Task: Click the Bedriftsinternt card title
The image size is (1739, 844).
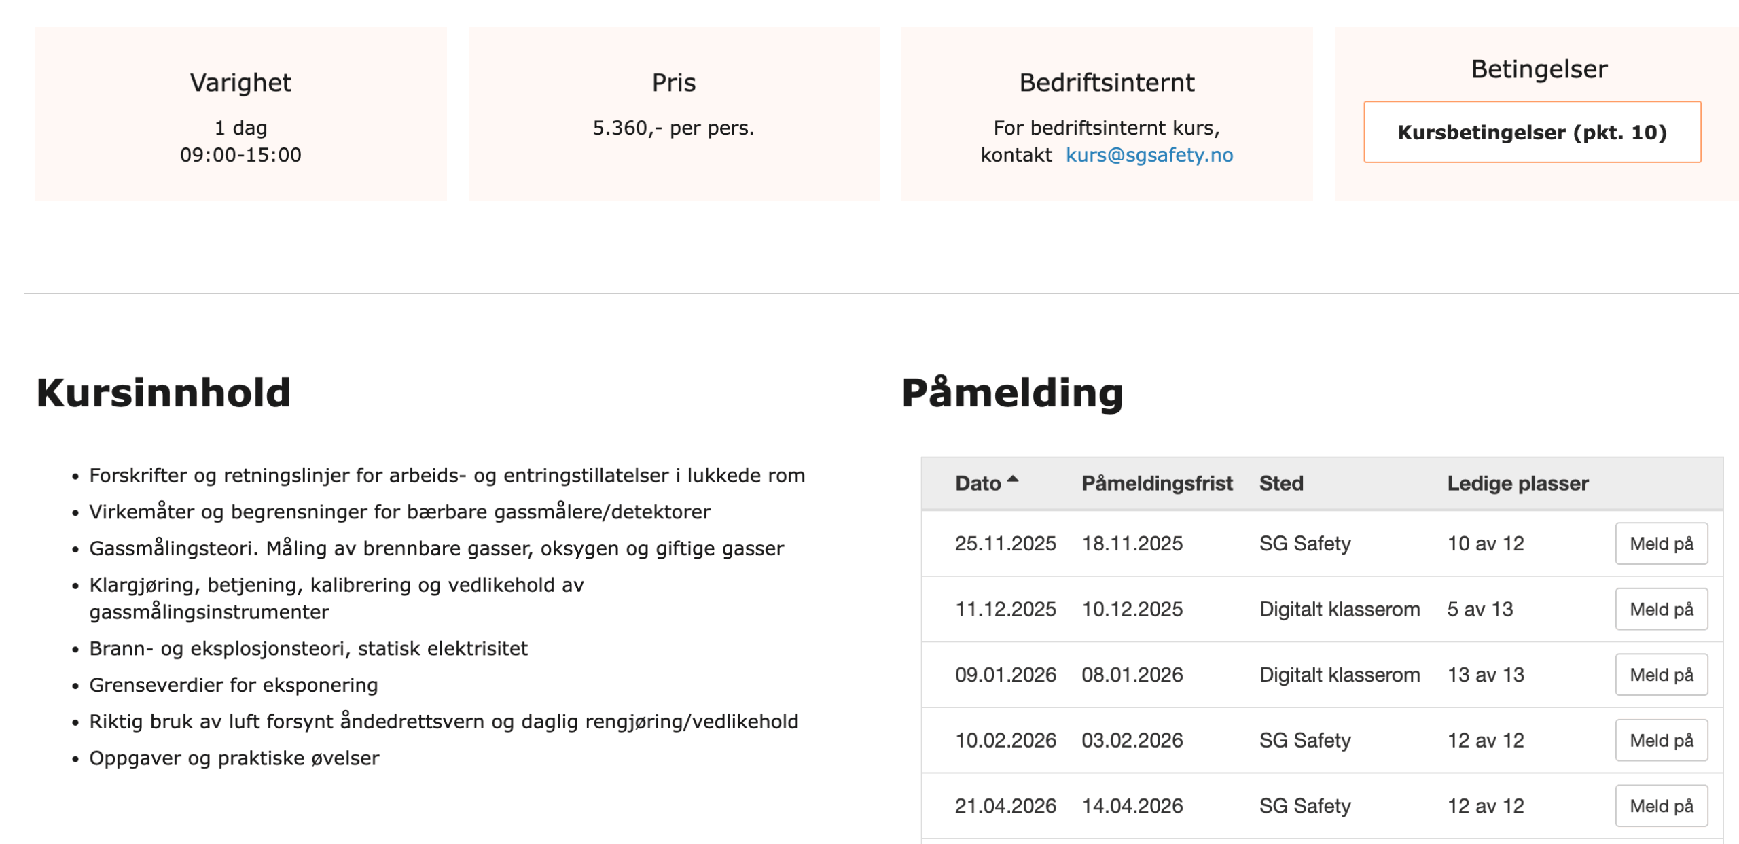Action: [x=1107, y=83]
